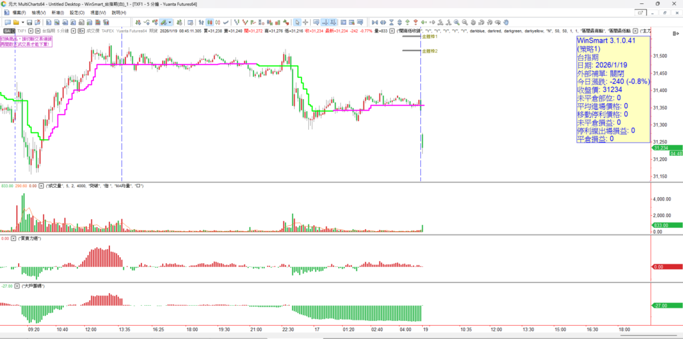Screen dimensions: 683x339
Task: Toggle the X box before the 開高低收線 indicator
Action: tap(392, 31)
